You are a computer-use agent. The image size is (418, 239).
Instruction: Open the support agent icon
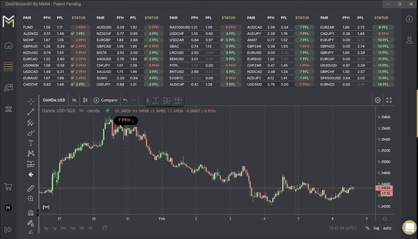[409, 40]
